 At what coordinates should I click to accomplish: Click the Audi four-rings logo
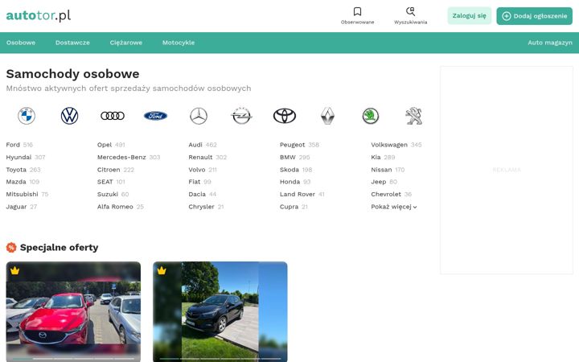(113, 116)
